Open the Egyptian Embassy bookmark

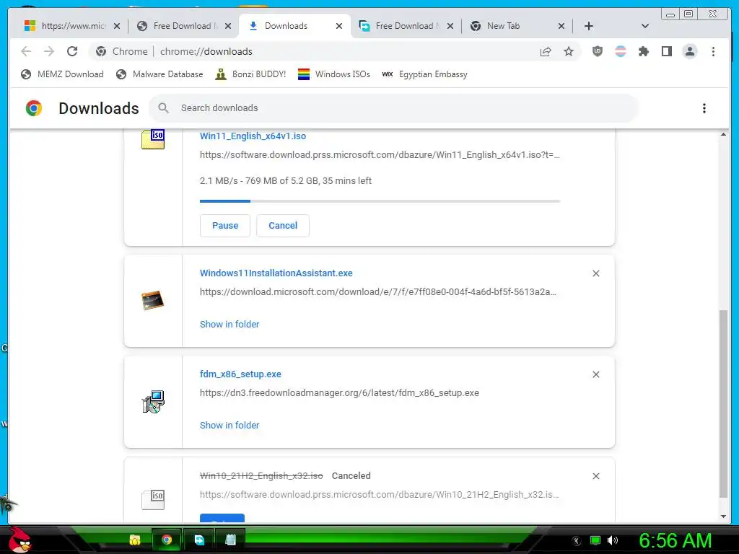point(424,74)
